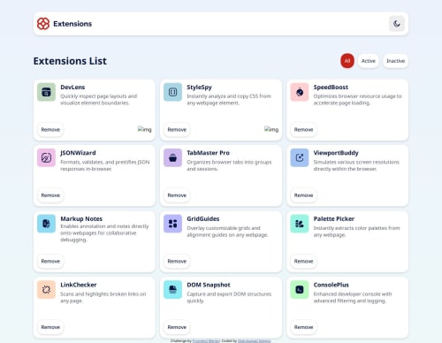
Task: Show only Inactive extensions
Action: (395, 61)
